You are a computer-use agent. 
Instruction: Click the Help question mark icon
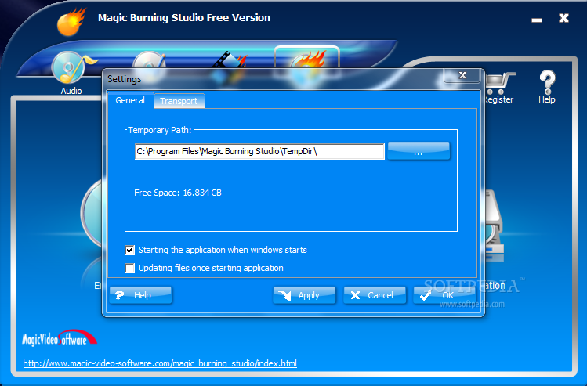(x=547, y=82)
